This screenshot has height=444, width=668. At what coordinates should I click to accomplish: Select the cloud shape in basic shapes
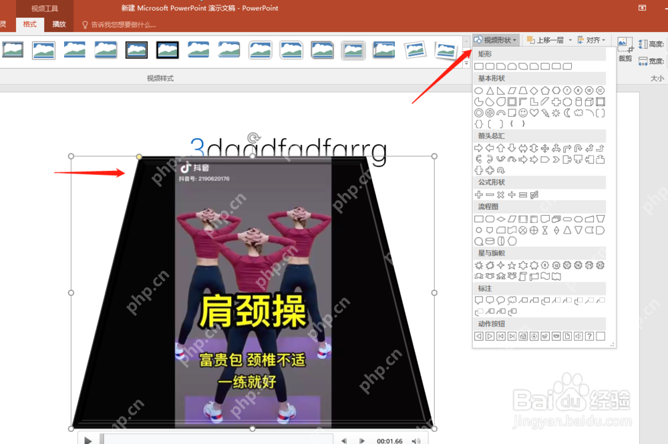(578, 113)
